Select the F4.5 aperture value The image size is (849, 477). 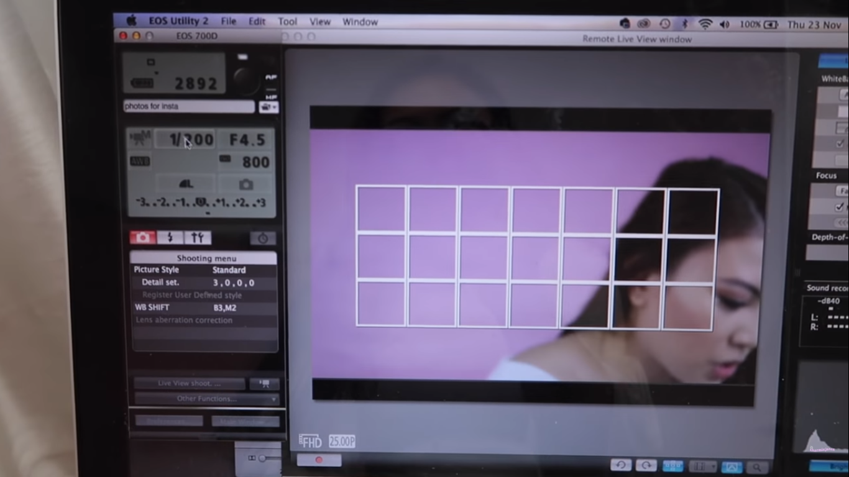pyautogui.click(x=247, y=140)
